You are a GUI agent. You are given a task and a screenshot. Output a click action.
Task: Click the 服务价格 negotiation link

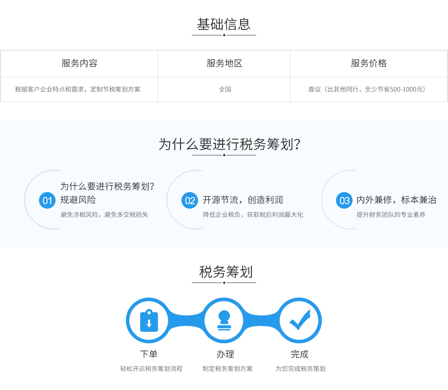(369, 89)
